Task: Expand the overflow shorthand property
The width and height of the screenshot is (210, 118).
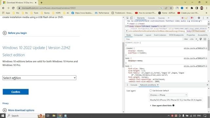Action: click(x=138, y=53)
